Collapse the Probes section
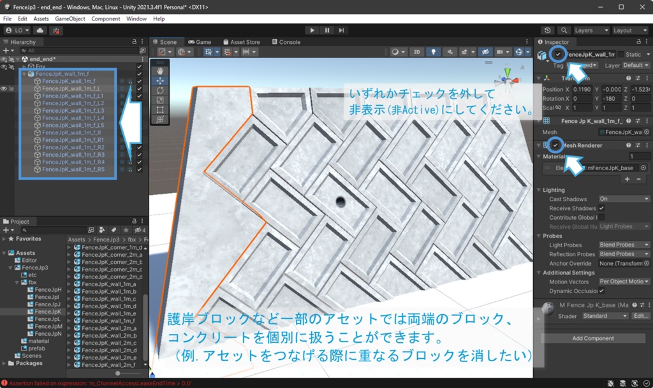Screen dimensions: 653x388 (x=538, y=235)
